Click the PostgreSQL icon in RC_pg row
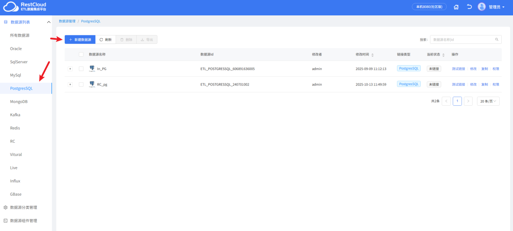This screenshot has width=513, height=231. tap(92, 84)
